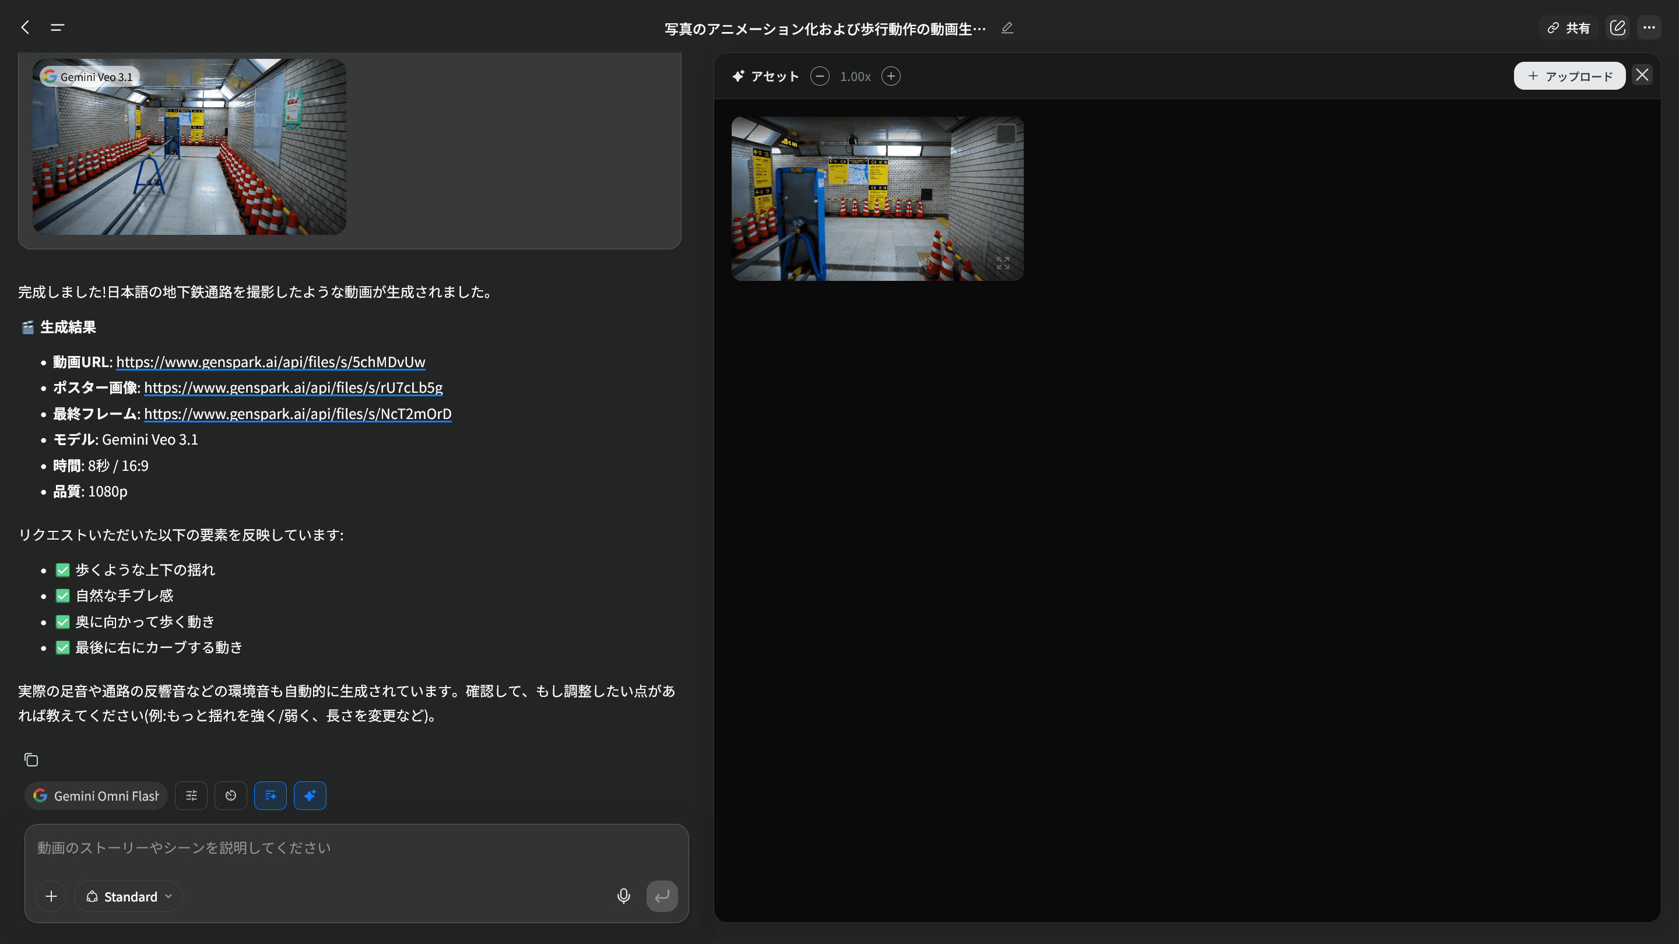Click the 1.00x zoom value
Viewport: 1679px width, 944px height.
[x=855, y=76]
